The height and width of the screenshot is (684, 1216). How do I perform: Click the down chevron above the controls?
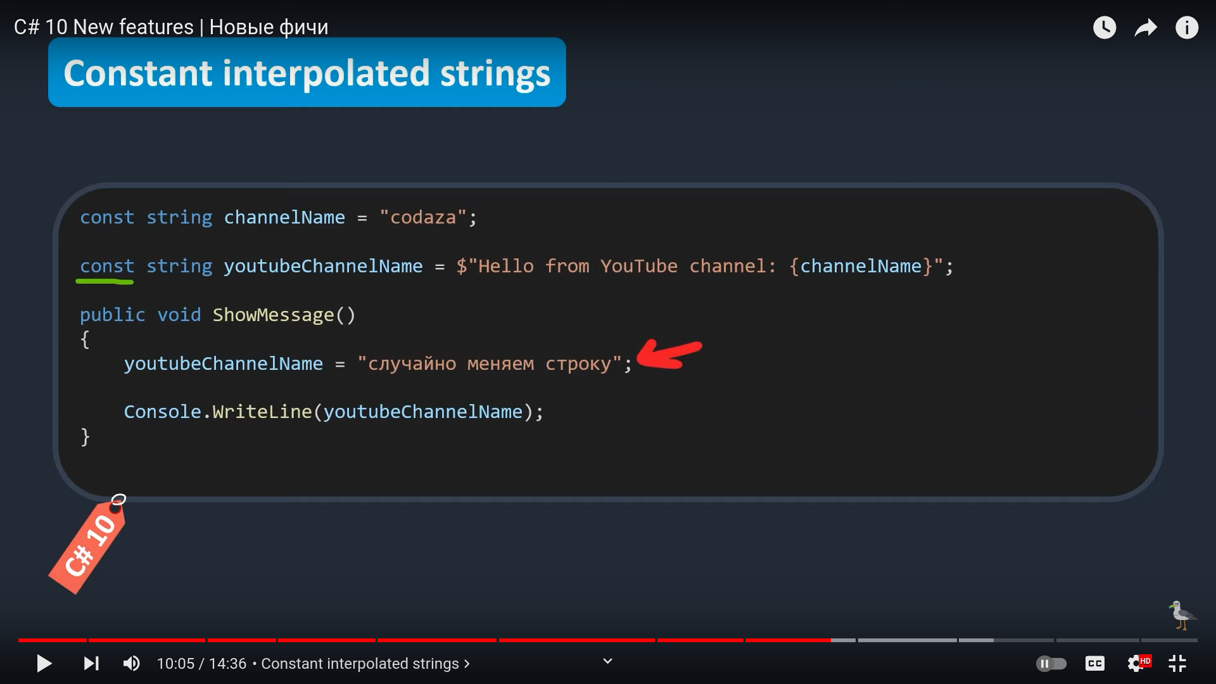(x=607, y=661)
